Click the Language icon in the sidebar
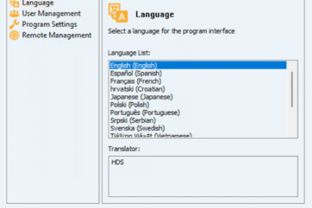 15,3
